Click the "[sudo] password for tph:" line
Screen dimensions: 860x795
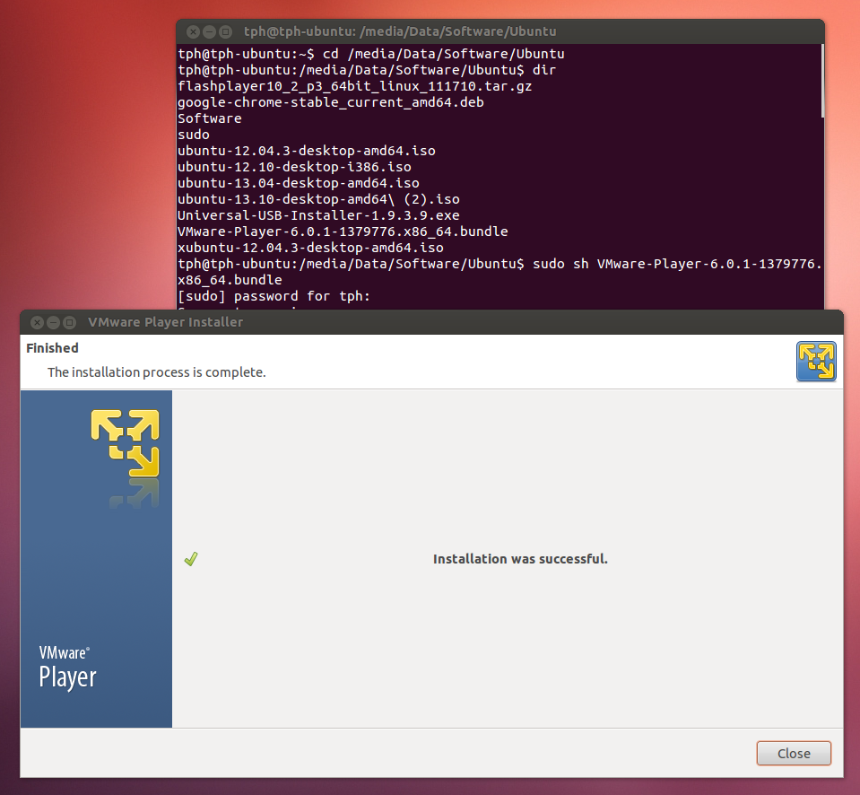tap(274, 296)
